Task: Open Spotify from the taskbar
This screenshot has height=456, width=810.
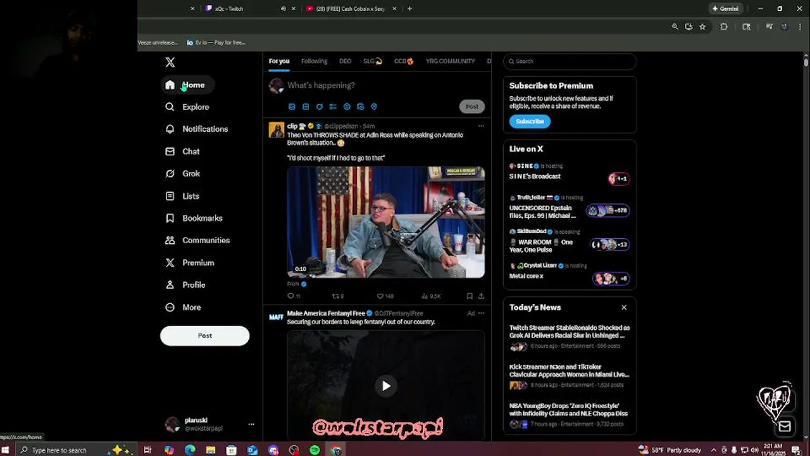Action: [315, 450]
